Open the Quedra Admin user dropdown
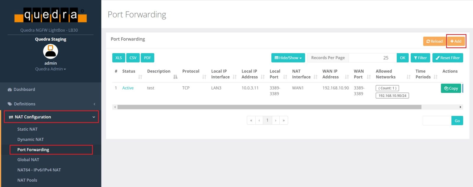This screenshot has height=187, width=473. [51, 69]
